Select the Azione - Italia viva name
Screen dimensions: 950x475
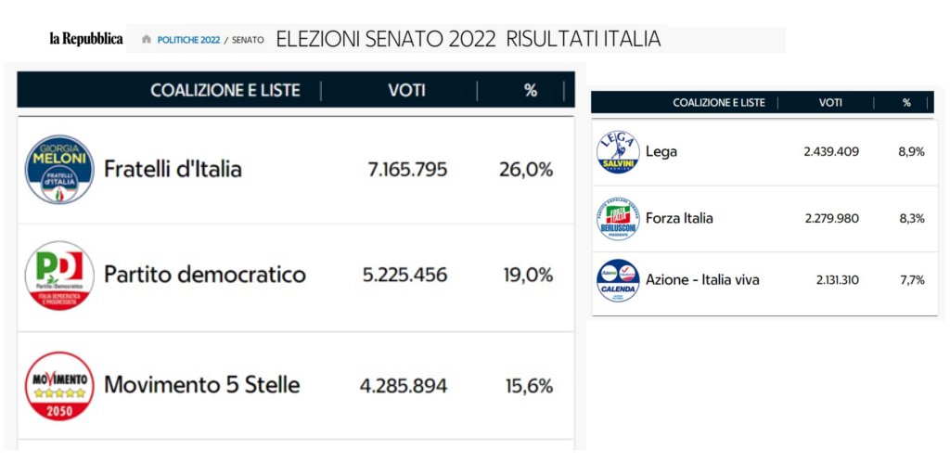click(x=702, y=280)
